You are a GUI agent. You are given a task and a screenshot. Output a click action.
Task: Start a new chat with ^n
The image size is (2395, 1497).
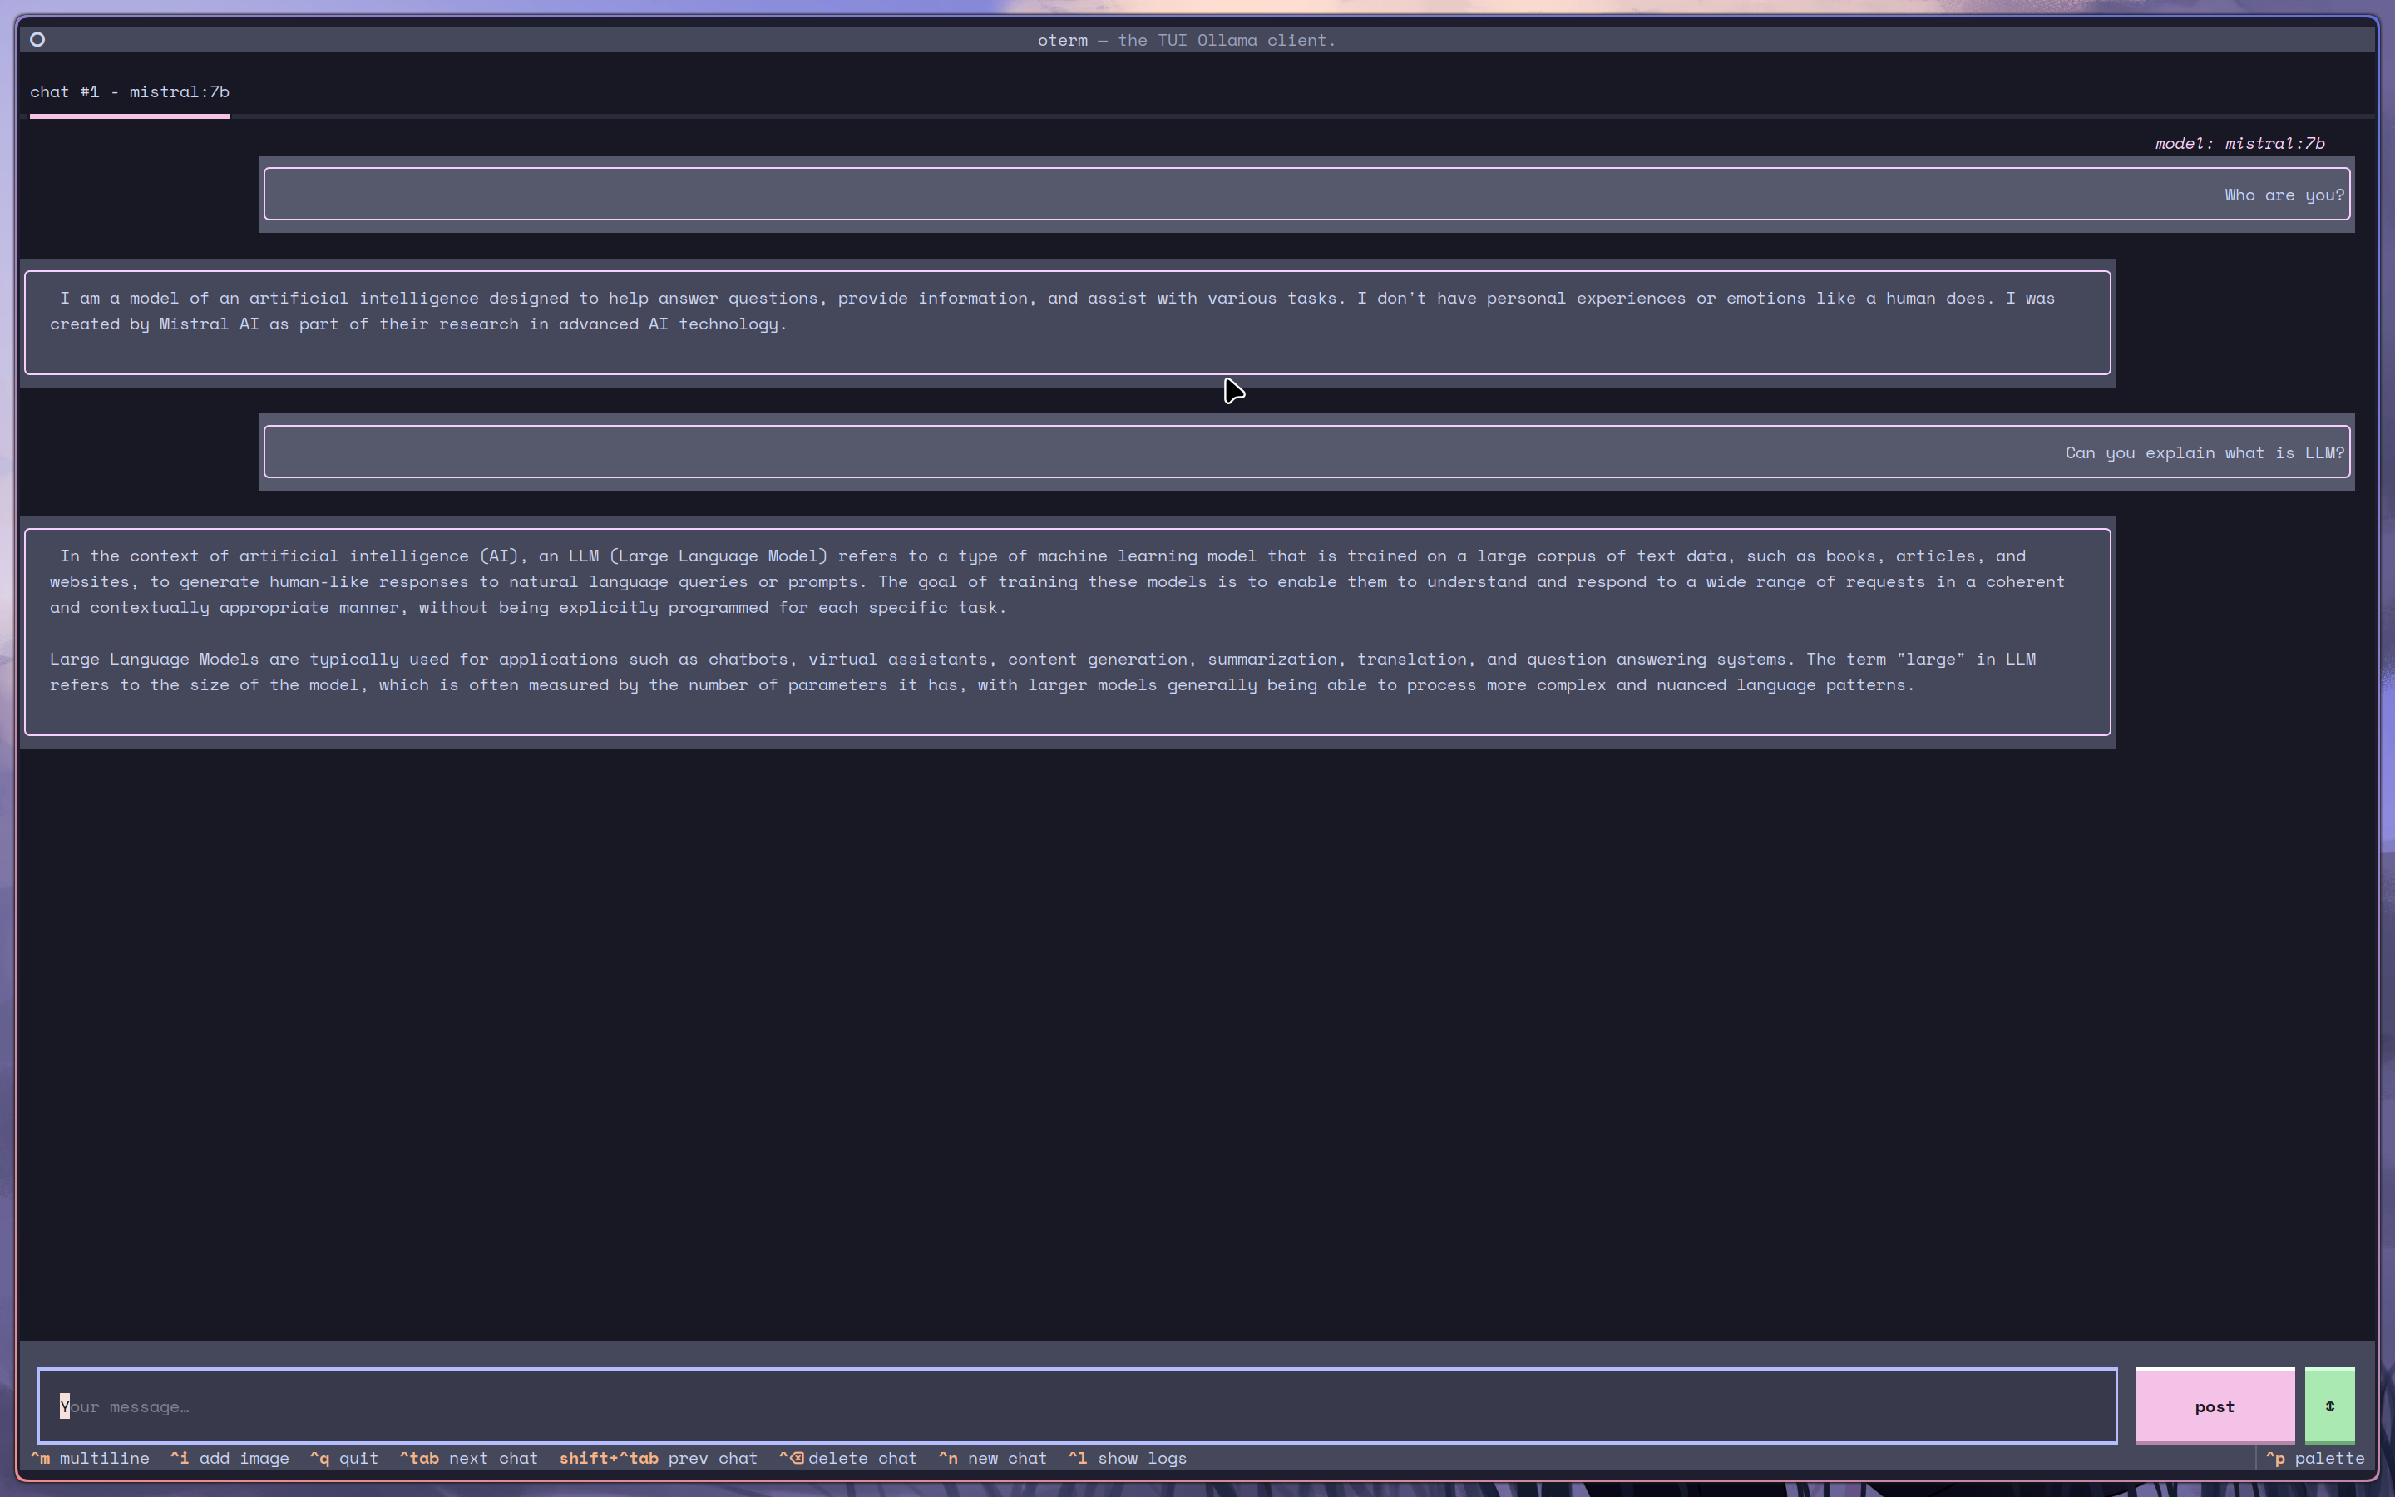pyautogui.click(x=993, y=1459)
